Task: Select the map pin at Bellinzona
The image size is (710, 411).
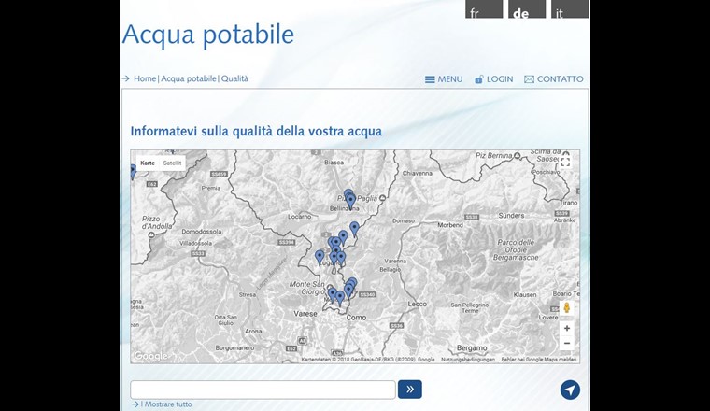Action: coord(350,201)
